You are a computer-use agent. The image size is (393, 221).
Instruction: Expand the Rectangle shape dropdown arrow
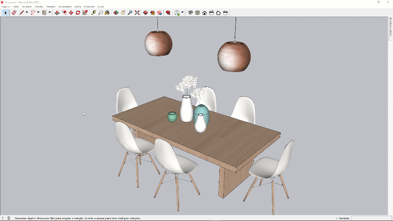pos(50,12)
